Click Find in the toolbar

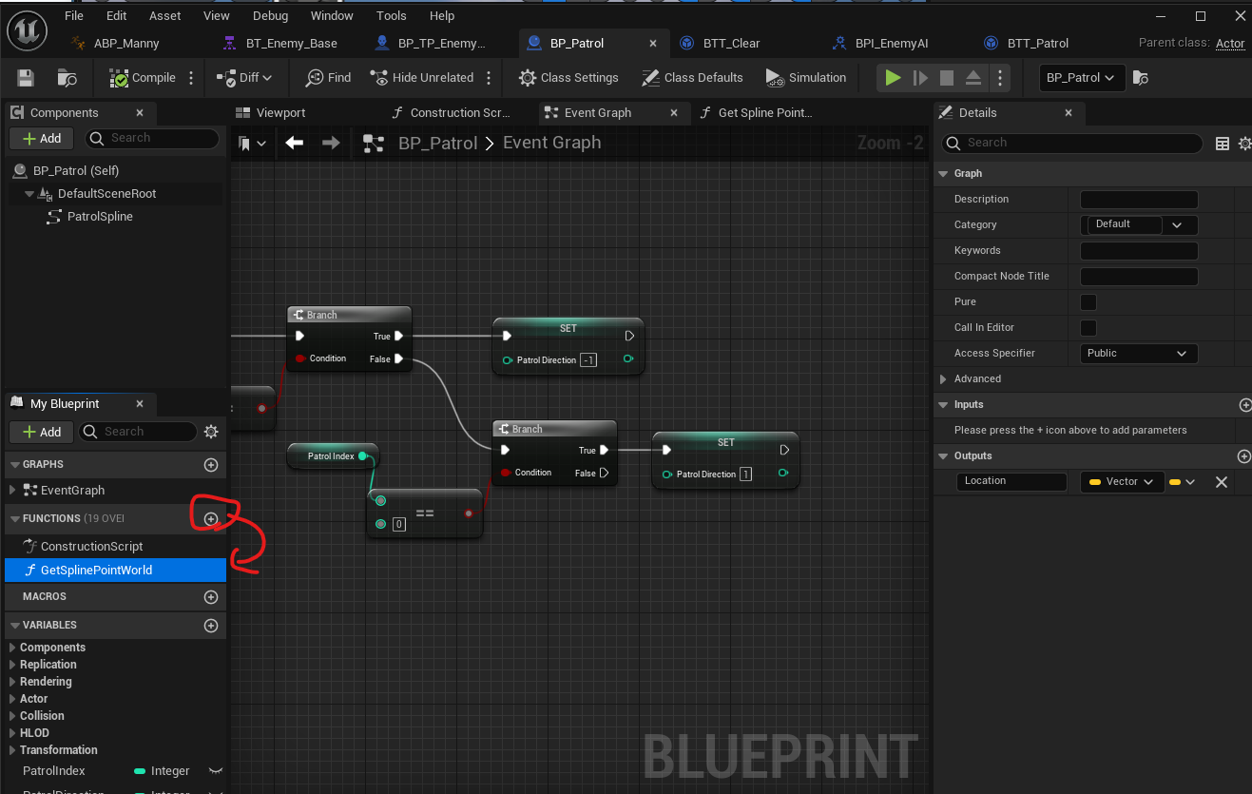328,78
